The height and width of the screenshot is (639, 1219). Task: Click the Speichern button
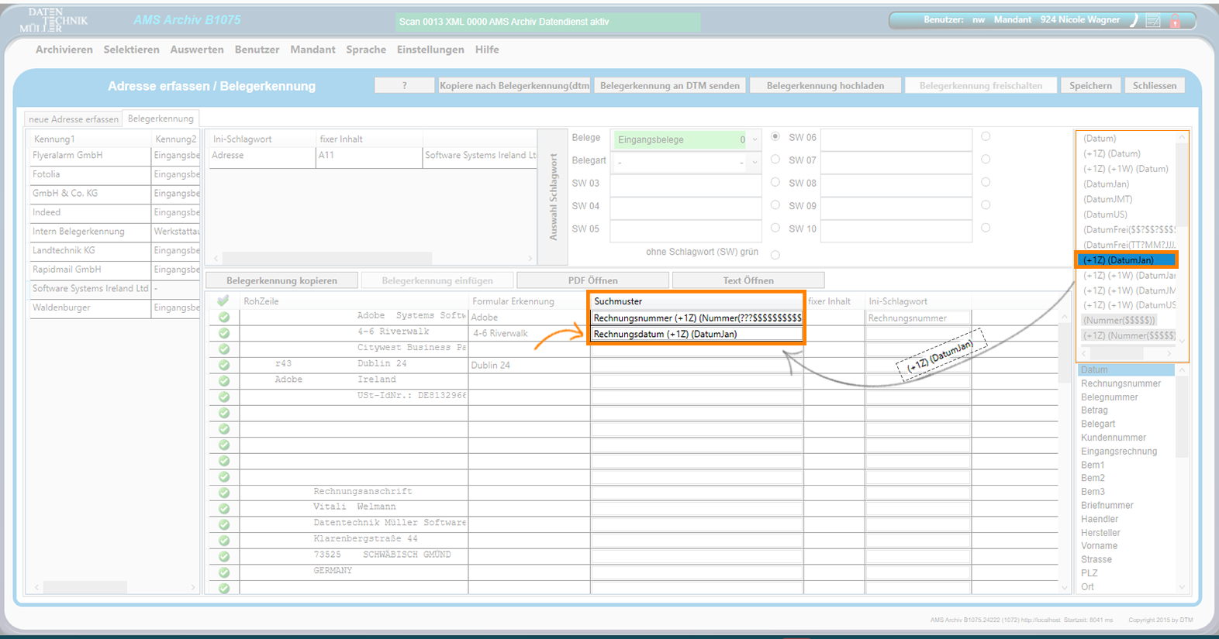(x=1090, y=86)
